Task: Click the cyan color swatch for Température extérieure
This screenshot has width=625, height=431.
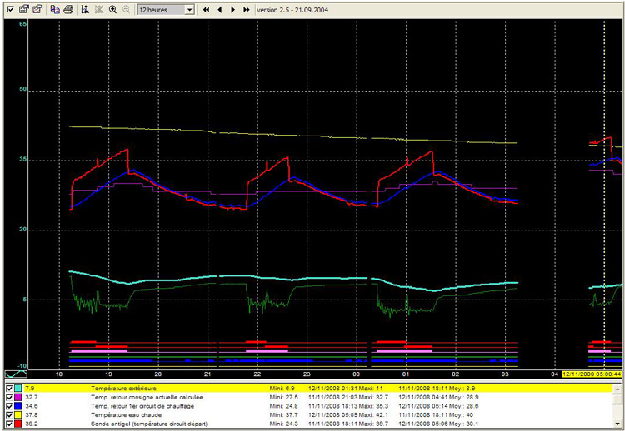Action: coord(19,389)
